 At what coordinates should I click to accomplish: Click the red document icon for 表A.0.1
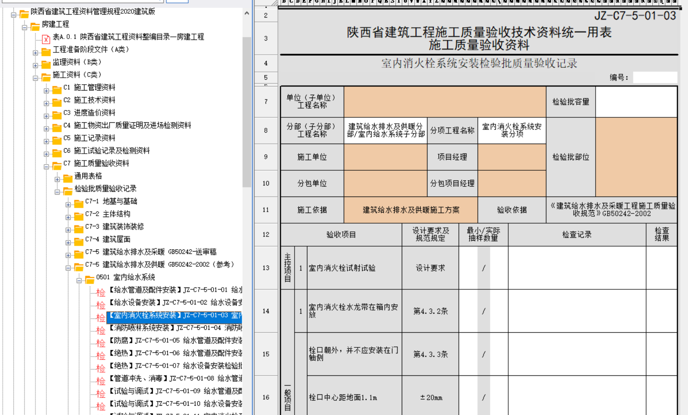tap(46, 39)
